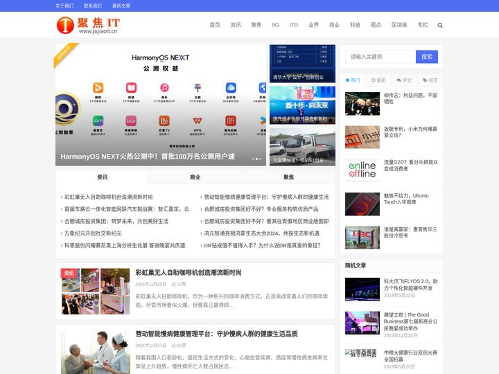
Task: Open 首届车路云一体化智能网联汽车挑战赛 link
Action: tap(127, 209)
